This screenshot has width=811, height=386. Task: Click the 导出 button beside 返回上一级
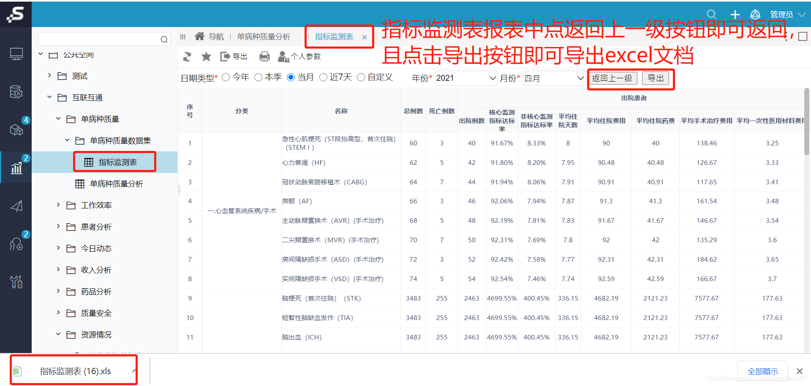pos(656,78)
